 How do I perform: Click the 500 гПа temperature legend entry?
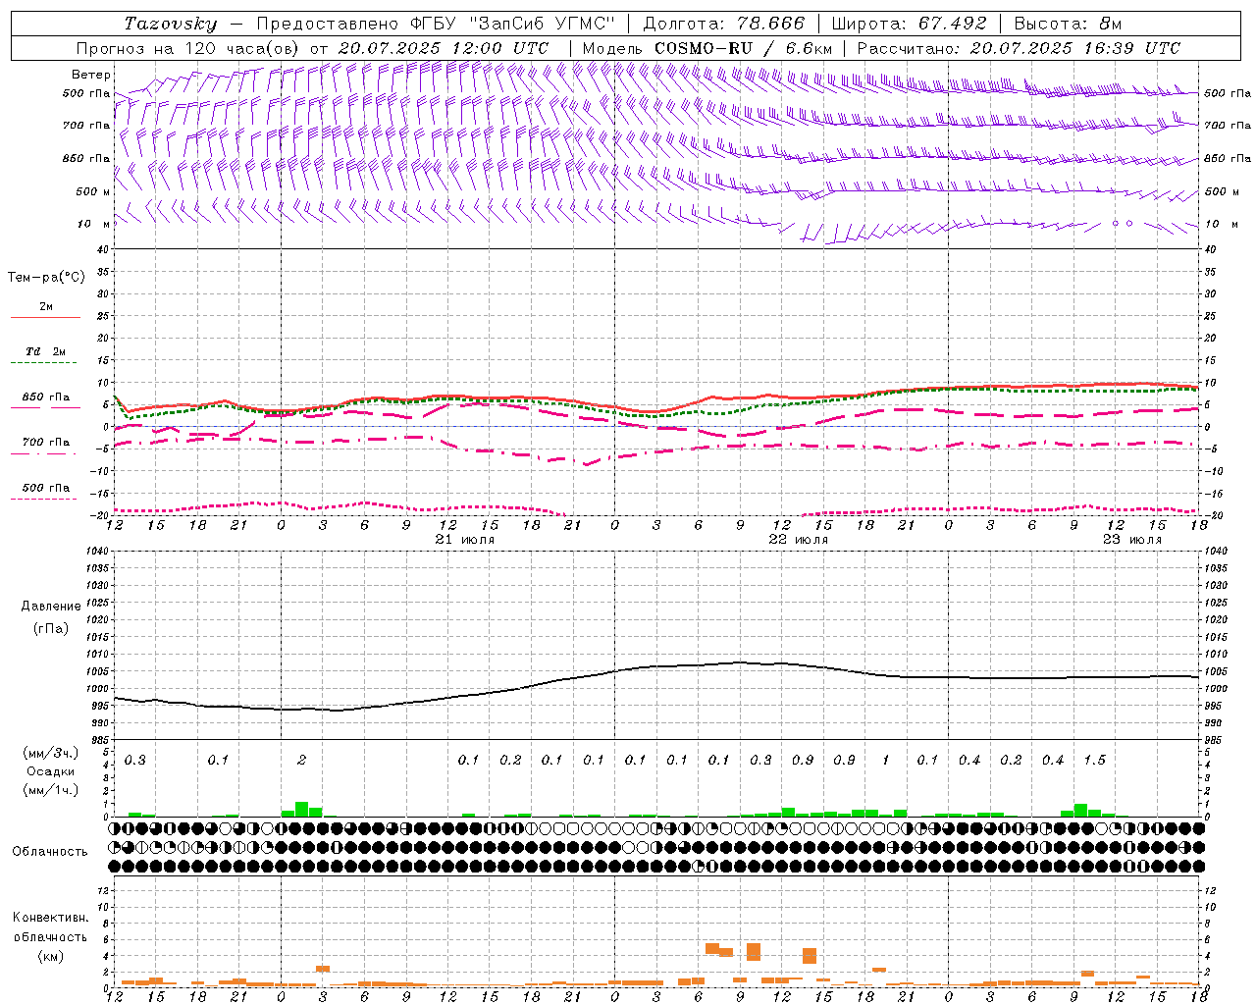[45, 488]
